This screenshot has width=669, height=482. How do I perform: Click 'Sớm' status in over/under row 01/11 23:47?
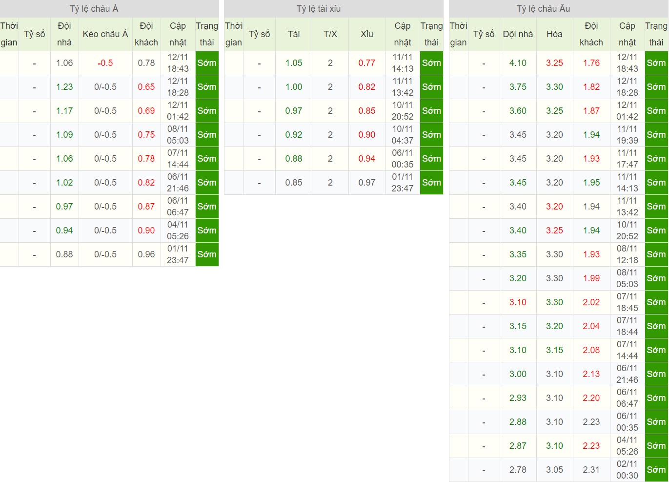[431, 183]
